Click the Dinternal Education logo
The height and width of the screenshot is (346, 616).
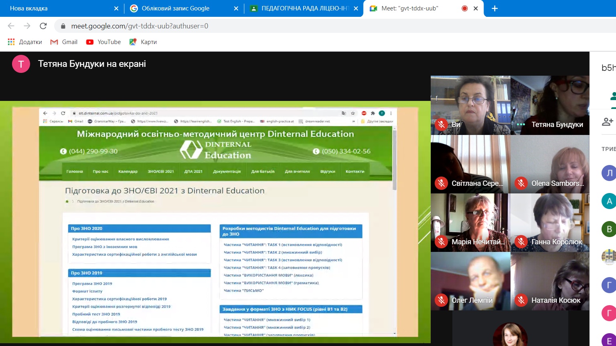(x=216, y=150)
